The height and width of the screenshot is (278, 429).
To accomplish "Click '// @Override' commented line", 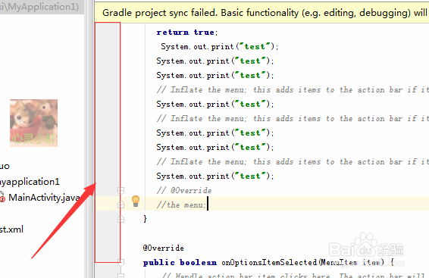I will 184,190.
